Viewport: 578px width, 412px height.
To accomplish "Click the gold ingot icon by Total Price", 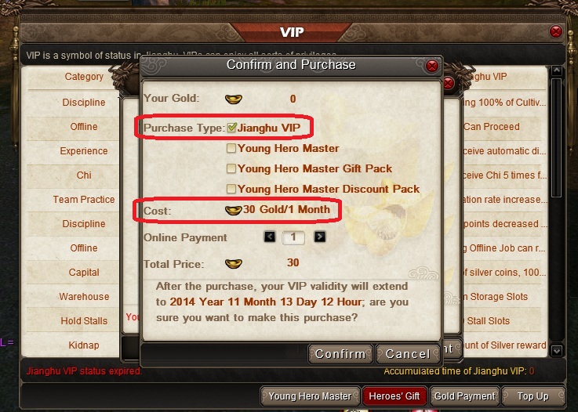I will coord(234,264).
